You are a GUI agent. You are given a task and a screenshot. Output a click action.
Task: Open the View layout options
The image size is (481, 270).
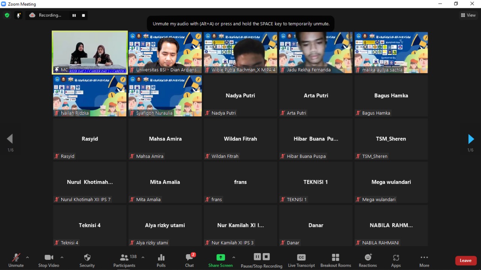468,15
